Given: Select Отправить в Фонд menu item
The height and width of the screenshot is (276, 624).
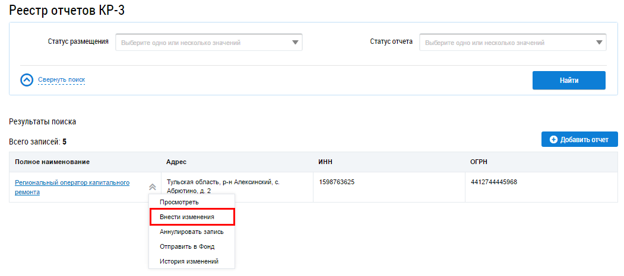Looking at the screenshot, I should pyautogui.click(x=187, y=246).
